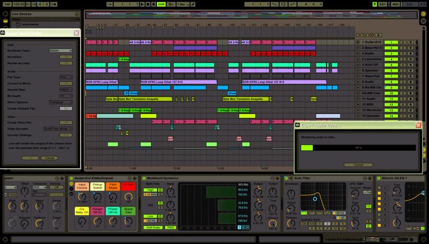Toggle Render as Loop option
429x244 pixels.
66,63
